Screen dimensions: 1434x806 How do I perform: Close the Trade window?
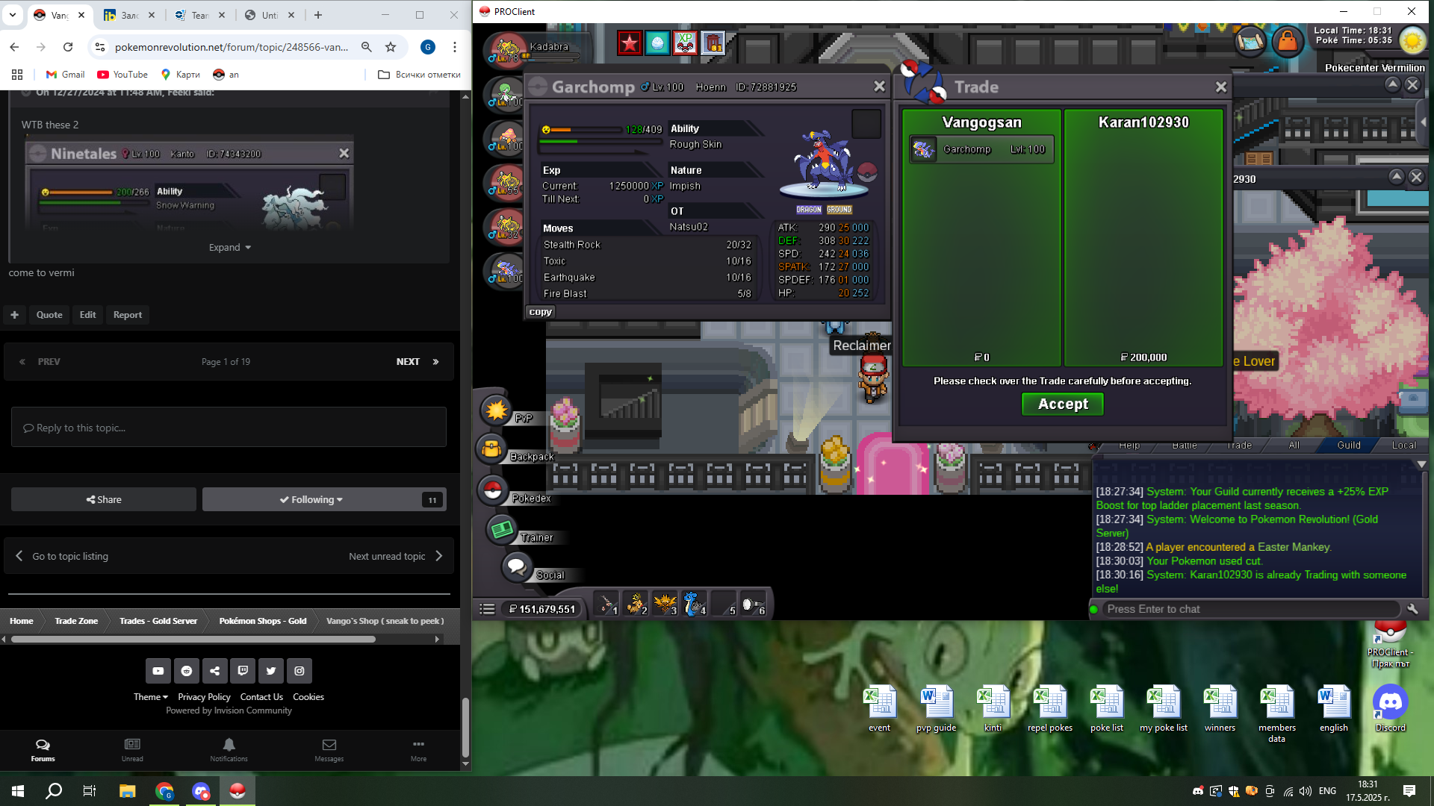coord(1220,87)
